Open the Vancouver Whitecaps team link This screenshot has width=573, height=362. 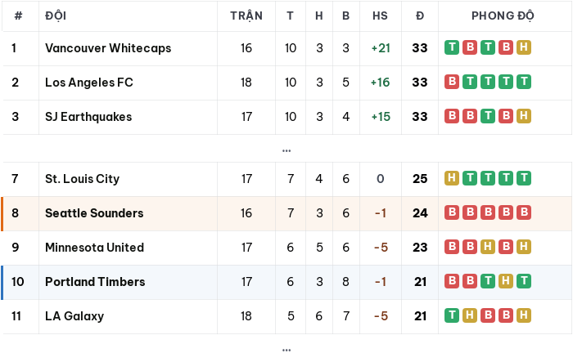point(108,48)
